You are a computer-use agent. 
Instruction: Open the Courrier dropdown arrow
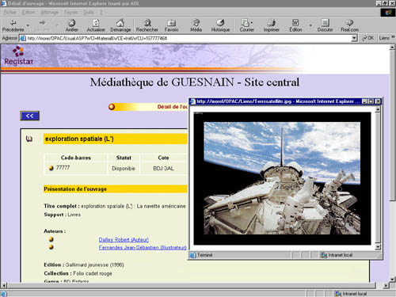(x=252, y=23)
